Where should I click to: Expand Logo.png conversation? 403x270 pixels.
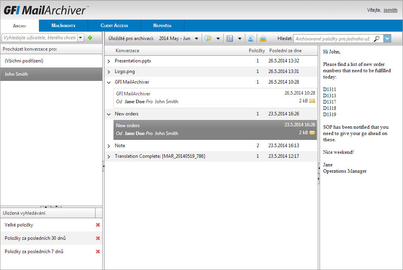(x=109, y=72)
